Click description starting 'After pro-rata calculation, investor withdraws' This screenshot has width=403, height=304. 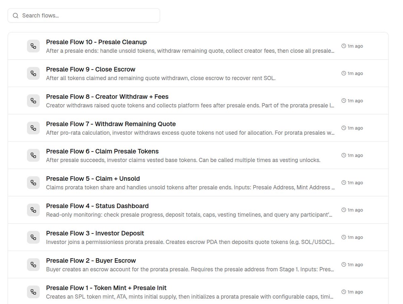190,133
